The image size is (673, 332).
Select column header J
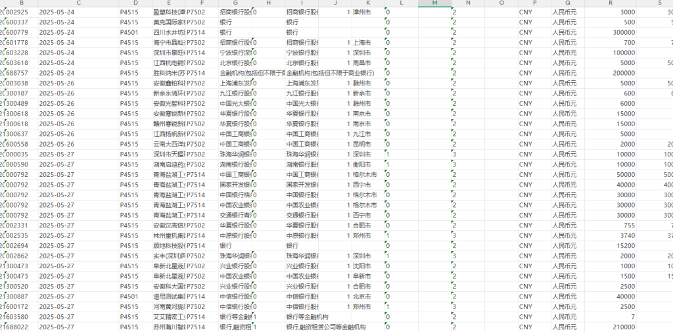pos(335,3)
